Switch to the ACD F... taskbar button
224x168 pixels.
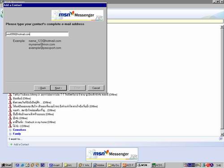tap(129, 165)
